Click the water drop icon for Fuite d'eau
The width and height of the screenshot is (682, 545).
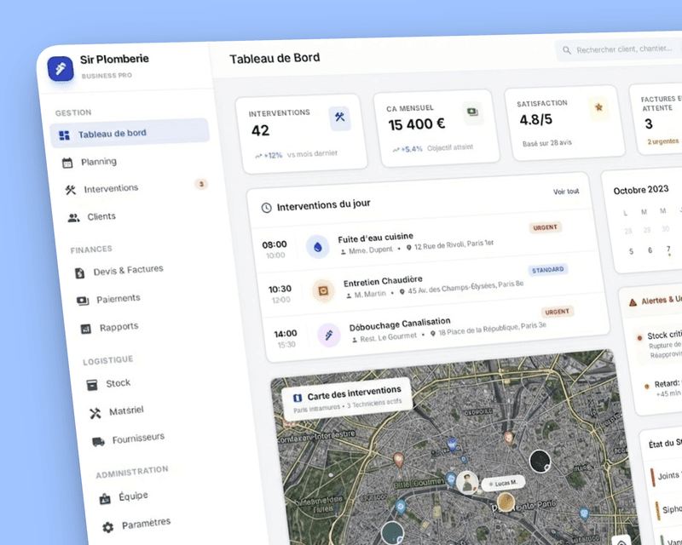click(x=318, y=247)
